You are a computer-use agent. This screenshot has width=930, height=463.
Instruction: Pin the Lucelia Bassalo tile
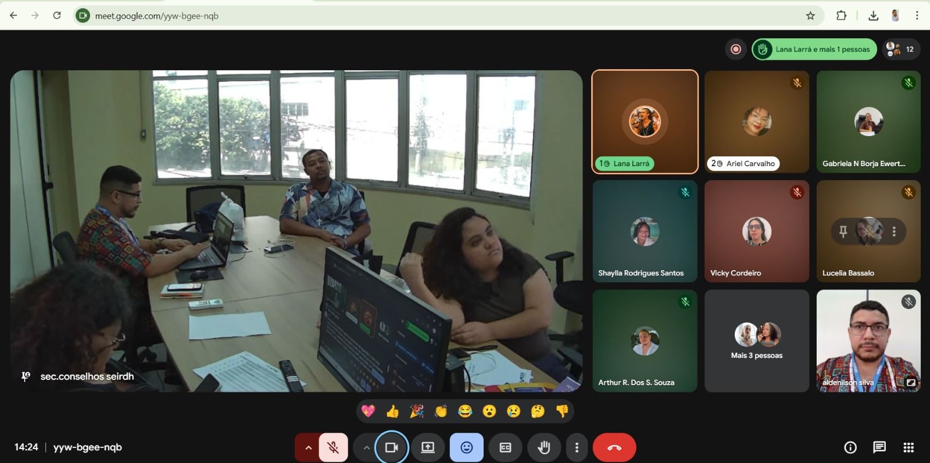click(x=843, y=232)
